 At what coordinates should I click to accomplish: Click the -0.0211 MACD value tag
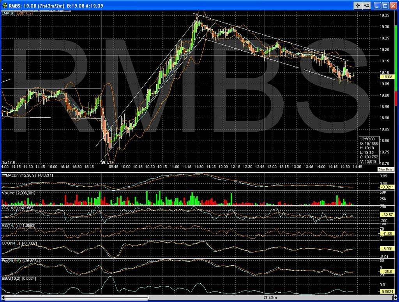tap(387, 187)
